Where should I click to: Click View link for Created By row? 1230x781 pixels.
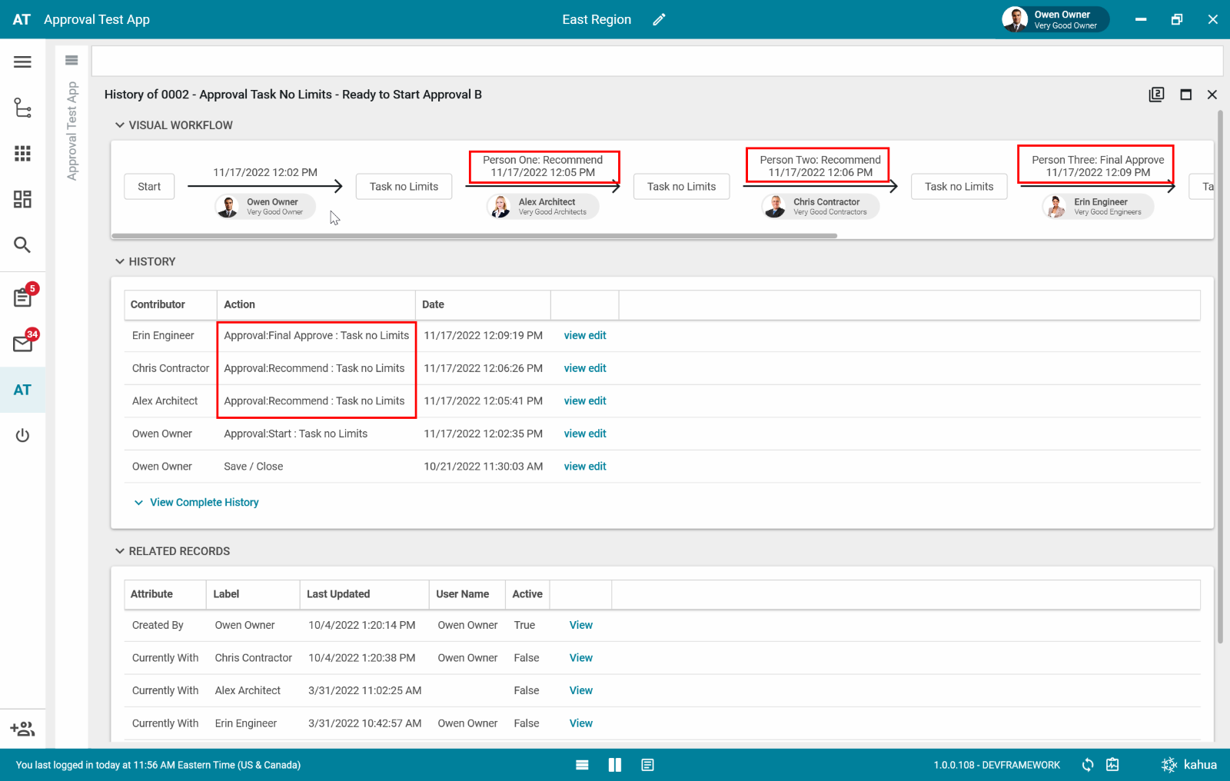(580, 626)
